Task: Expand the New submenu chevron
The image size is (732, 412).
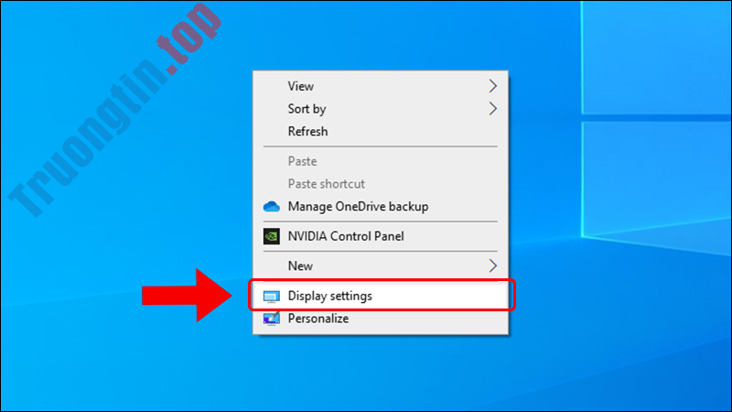Action: (x=492, y=266)
